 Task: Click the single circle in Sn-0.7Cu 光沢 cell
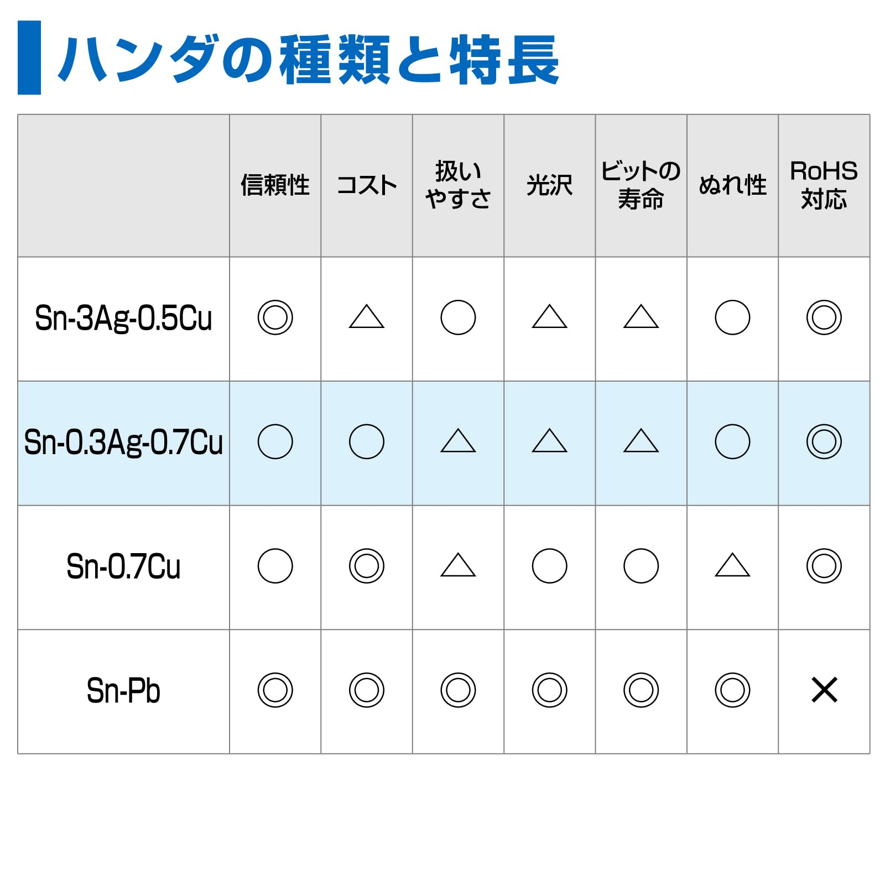tap(550, 566)
